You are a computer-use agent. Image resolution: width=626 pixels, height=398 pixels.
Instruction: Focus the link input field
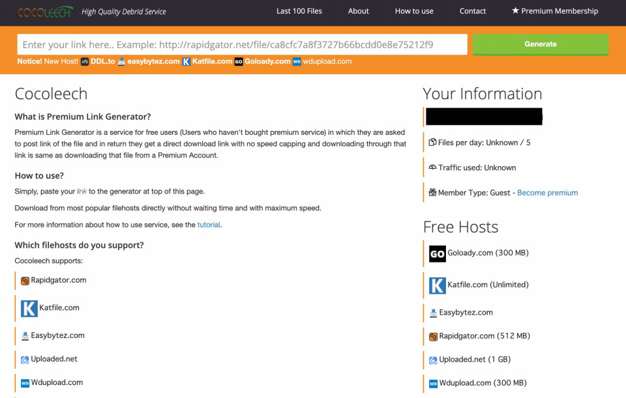[243, 44]
